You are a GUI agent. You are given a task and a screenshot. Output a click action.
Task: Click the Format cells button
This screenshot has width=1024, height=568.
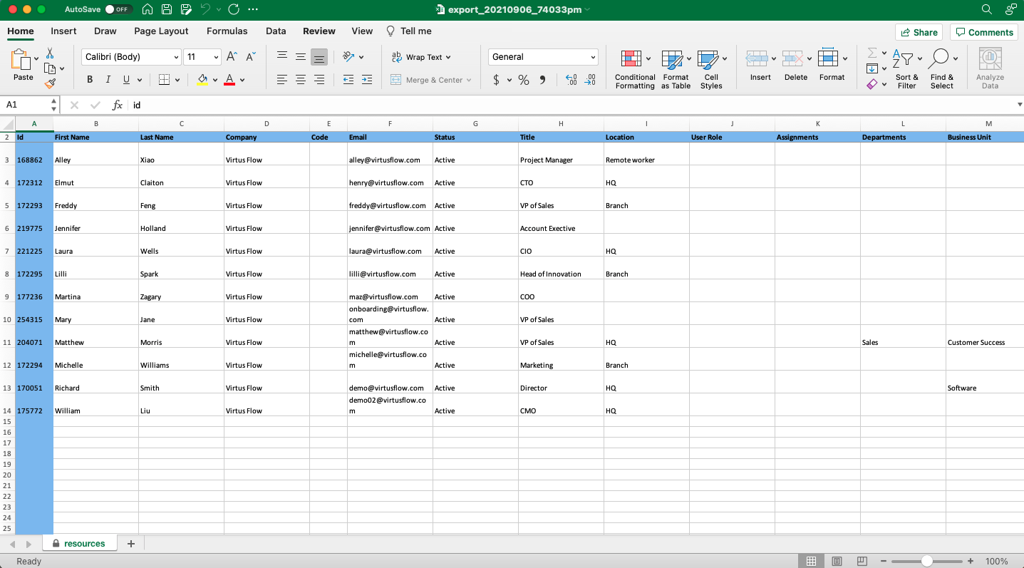pos(832,66)
